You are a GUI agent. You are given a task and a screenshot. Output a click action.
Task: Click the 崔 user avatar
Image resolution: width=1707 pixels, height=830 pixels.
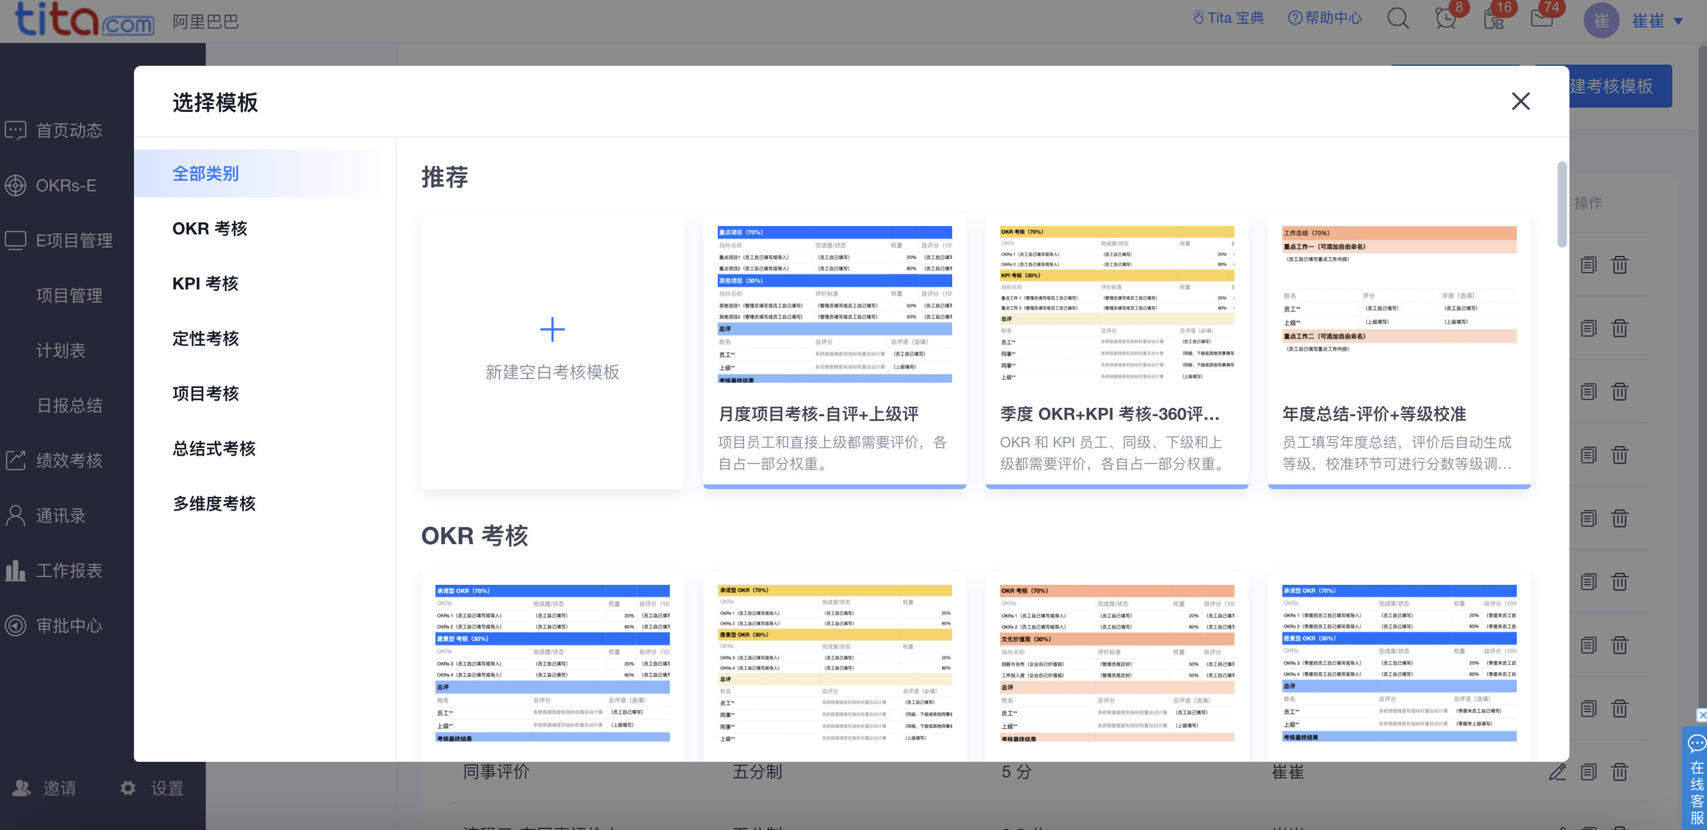point(1601,20)
